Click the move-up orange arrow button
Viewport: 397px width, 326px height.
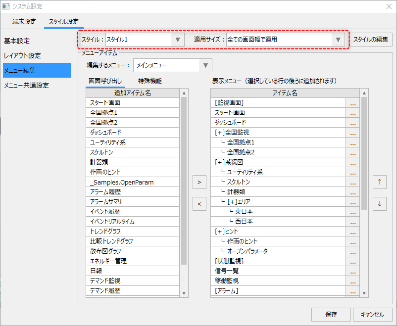[380, 182]
